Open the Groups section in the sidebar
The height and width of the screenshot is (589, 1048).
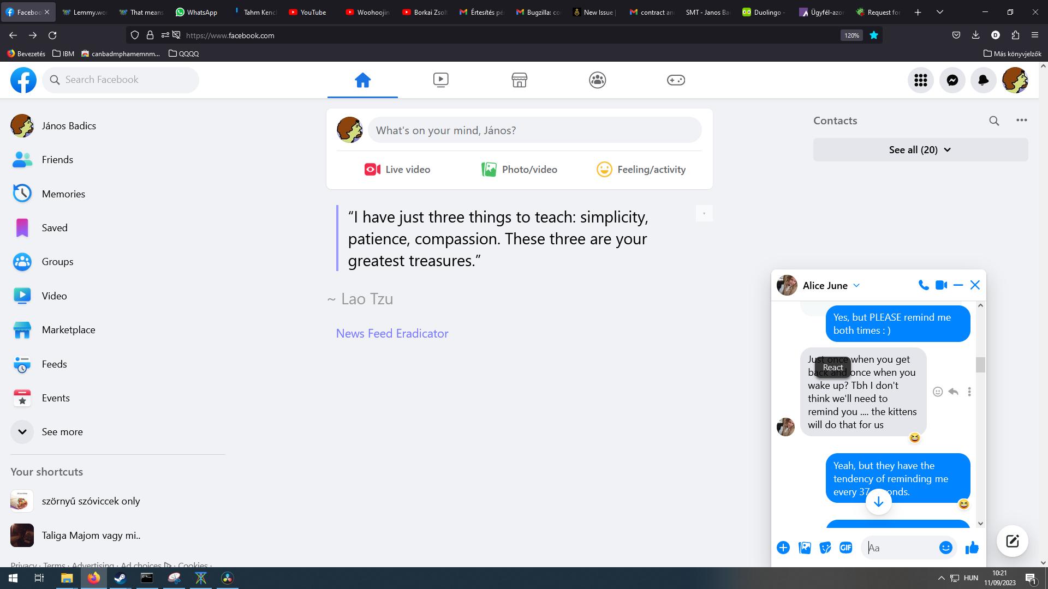pos(57,261)
